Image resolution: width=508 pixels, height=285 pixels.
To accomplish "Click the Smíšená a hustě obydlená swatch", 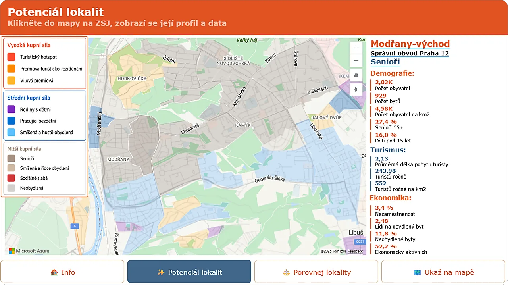I will click(x=11, y=133).
